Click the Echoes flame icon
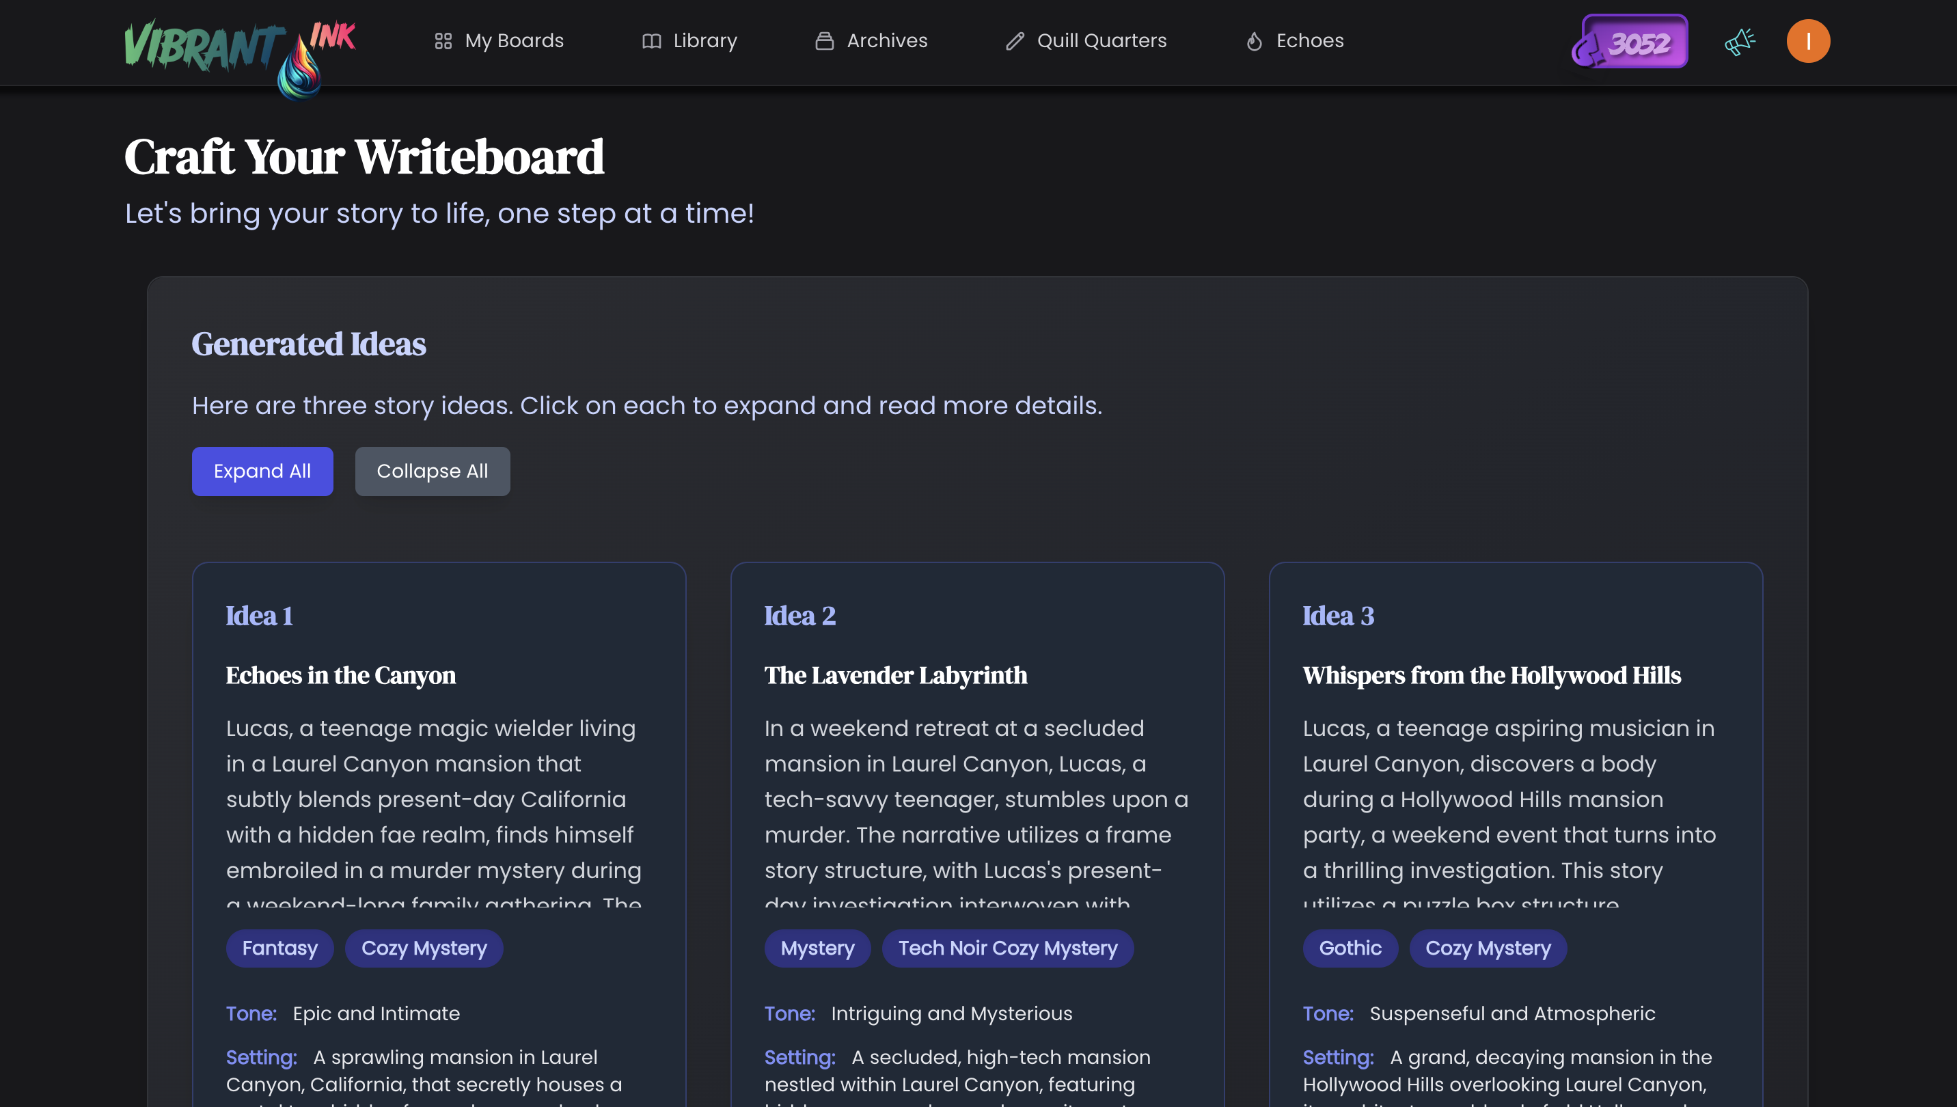 [x=1254, y=41]
